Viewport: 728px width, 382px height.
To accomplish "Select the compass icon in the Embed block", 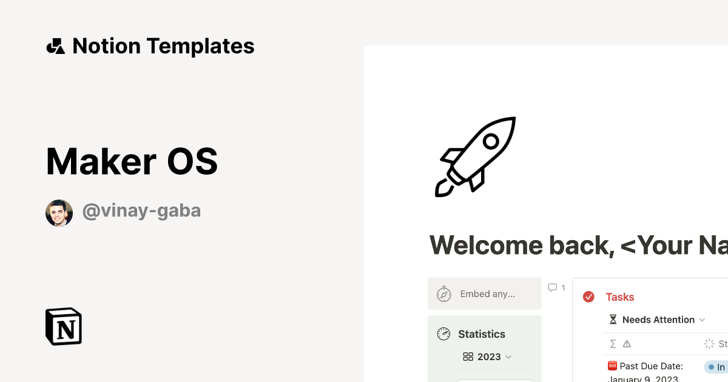I will [443, 293].
